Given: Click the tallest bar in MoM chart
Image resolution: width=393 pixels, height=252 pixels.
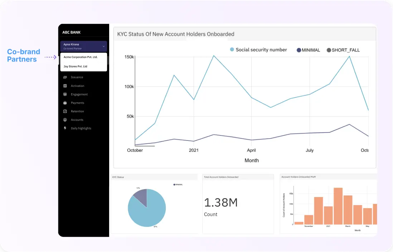Looking at the screenshot, I should [338, 206].
